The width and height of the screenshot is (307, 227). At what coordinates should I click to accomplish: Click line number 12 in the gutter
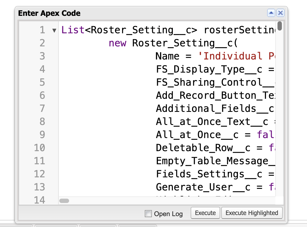pos(40,174)
